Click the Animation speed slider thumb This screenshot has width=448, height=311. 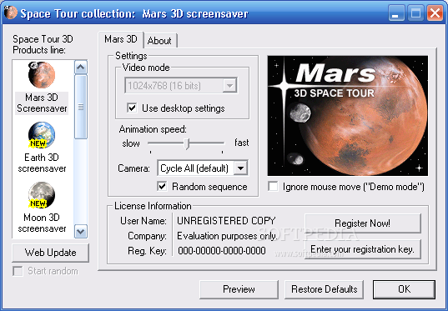(187, 143)
